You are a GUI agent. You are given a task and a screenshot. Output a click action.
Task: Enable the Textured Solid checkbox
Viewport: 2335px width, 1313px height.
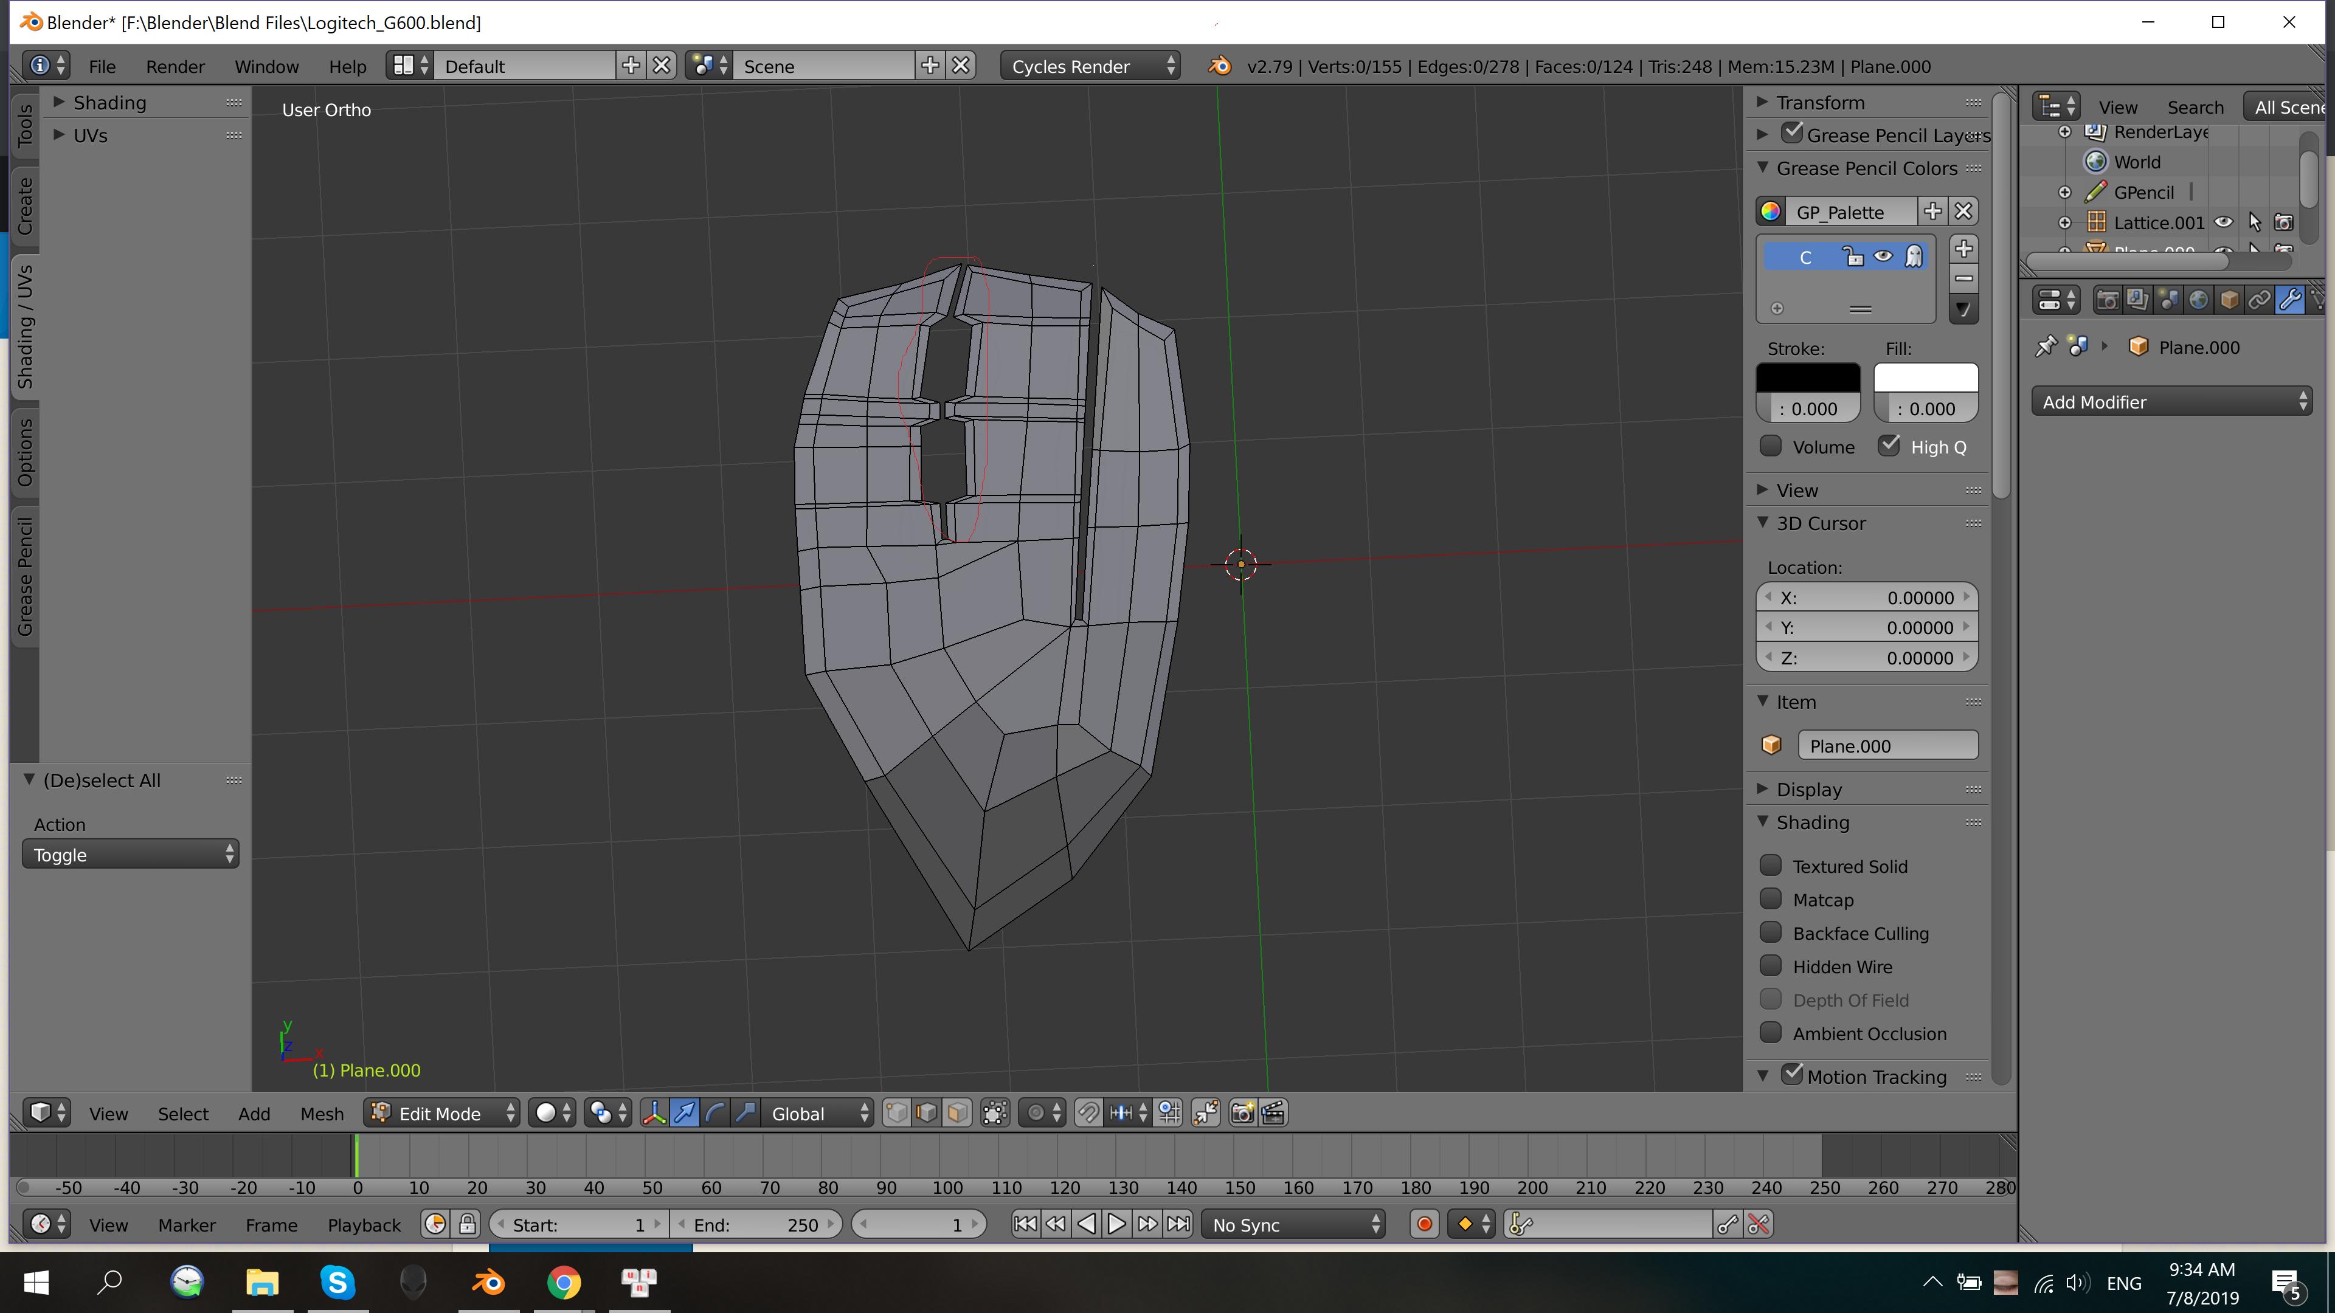[1771, 866]
